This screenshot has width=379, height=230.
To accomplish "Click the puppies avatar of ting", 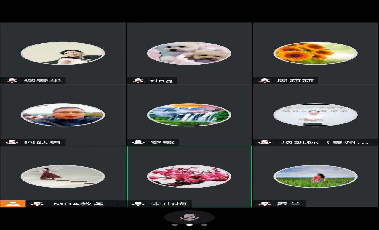I will click(189, 53).
